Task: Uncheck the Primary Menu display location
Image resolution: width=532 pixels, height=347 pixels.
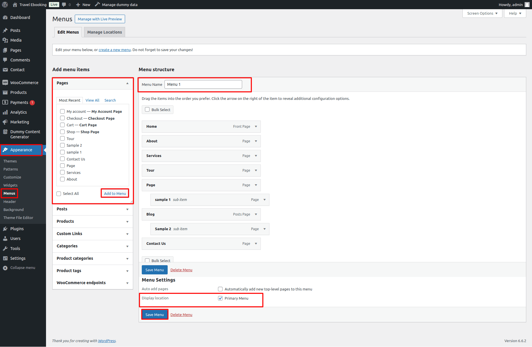Action: [220, 298]
